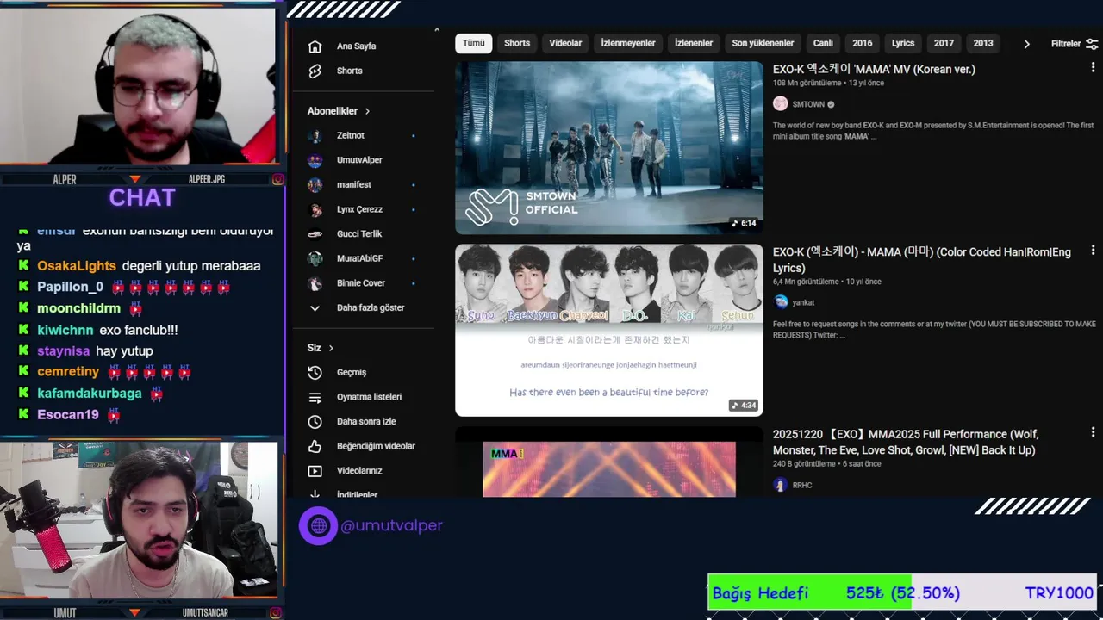Click Papillon_0 username in chat
The height and width of the screenshot is (620, 1103).
tap(71, 287)
